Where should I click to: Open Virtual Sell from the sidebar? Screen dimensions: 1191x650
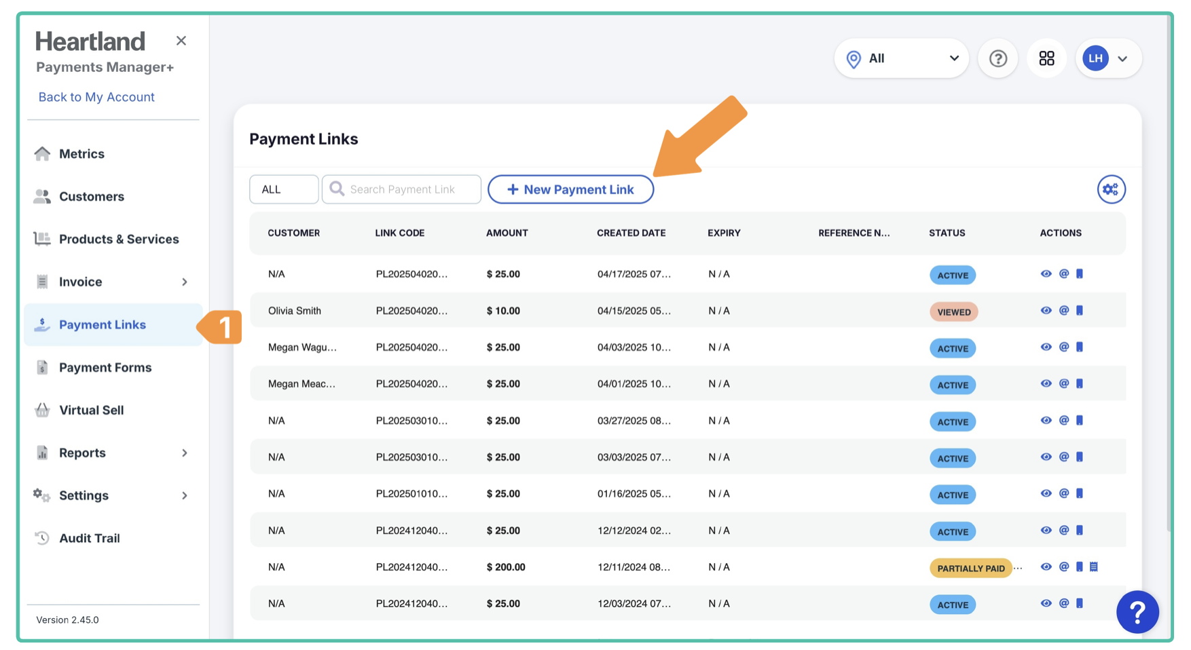[x=91, y=410]
